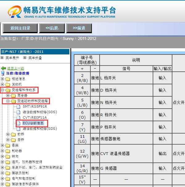Click the R 档开关 table cell
The image size is (185, 187).
[126, 115]
